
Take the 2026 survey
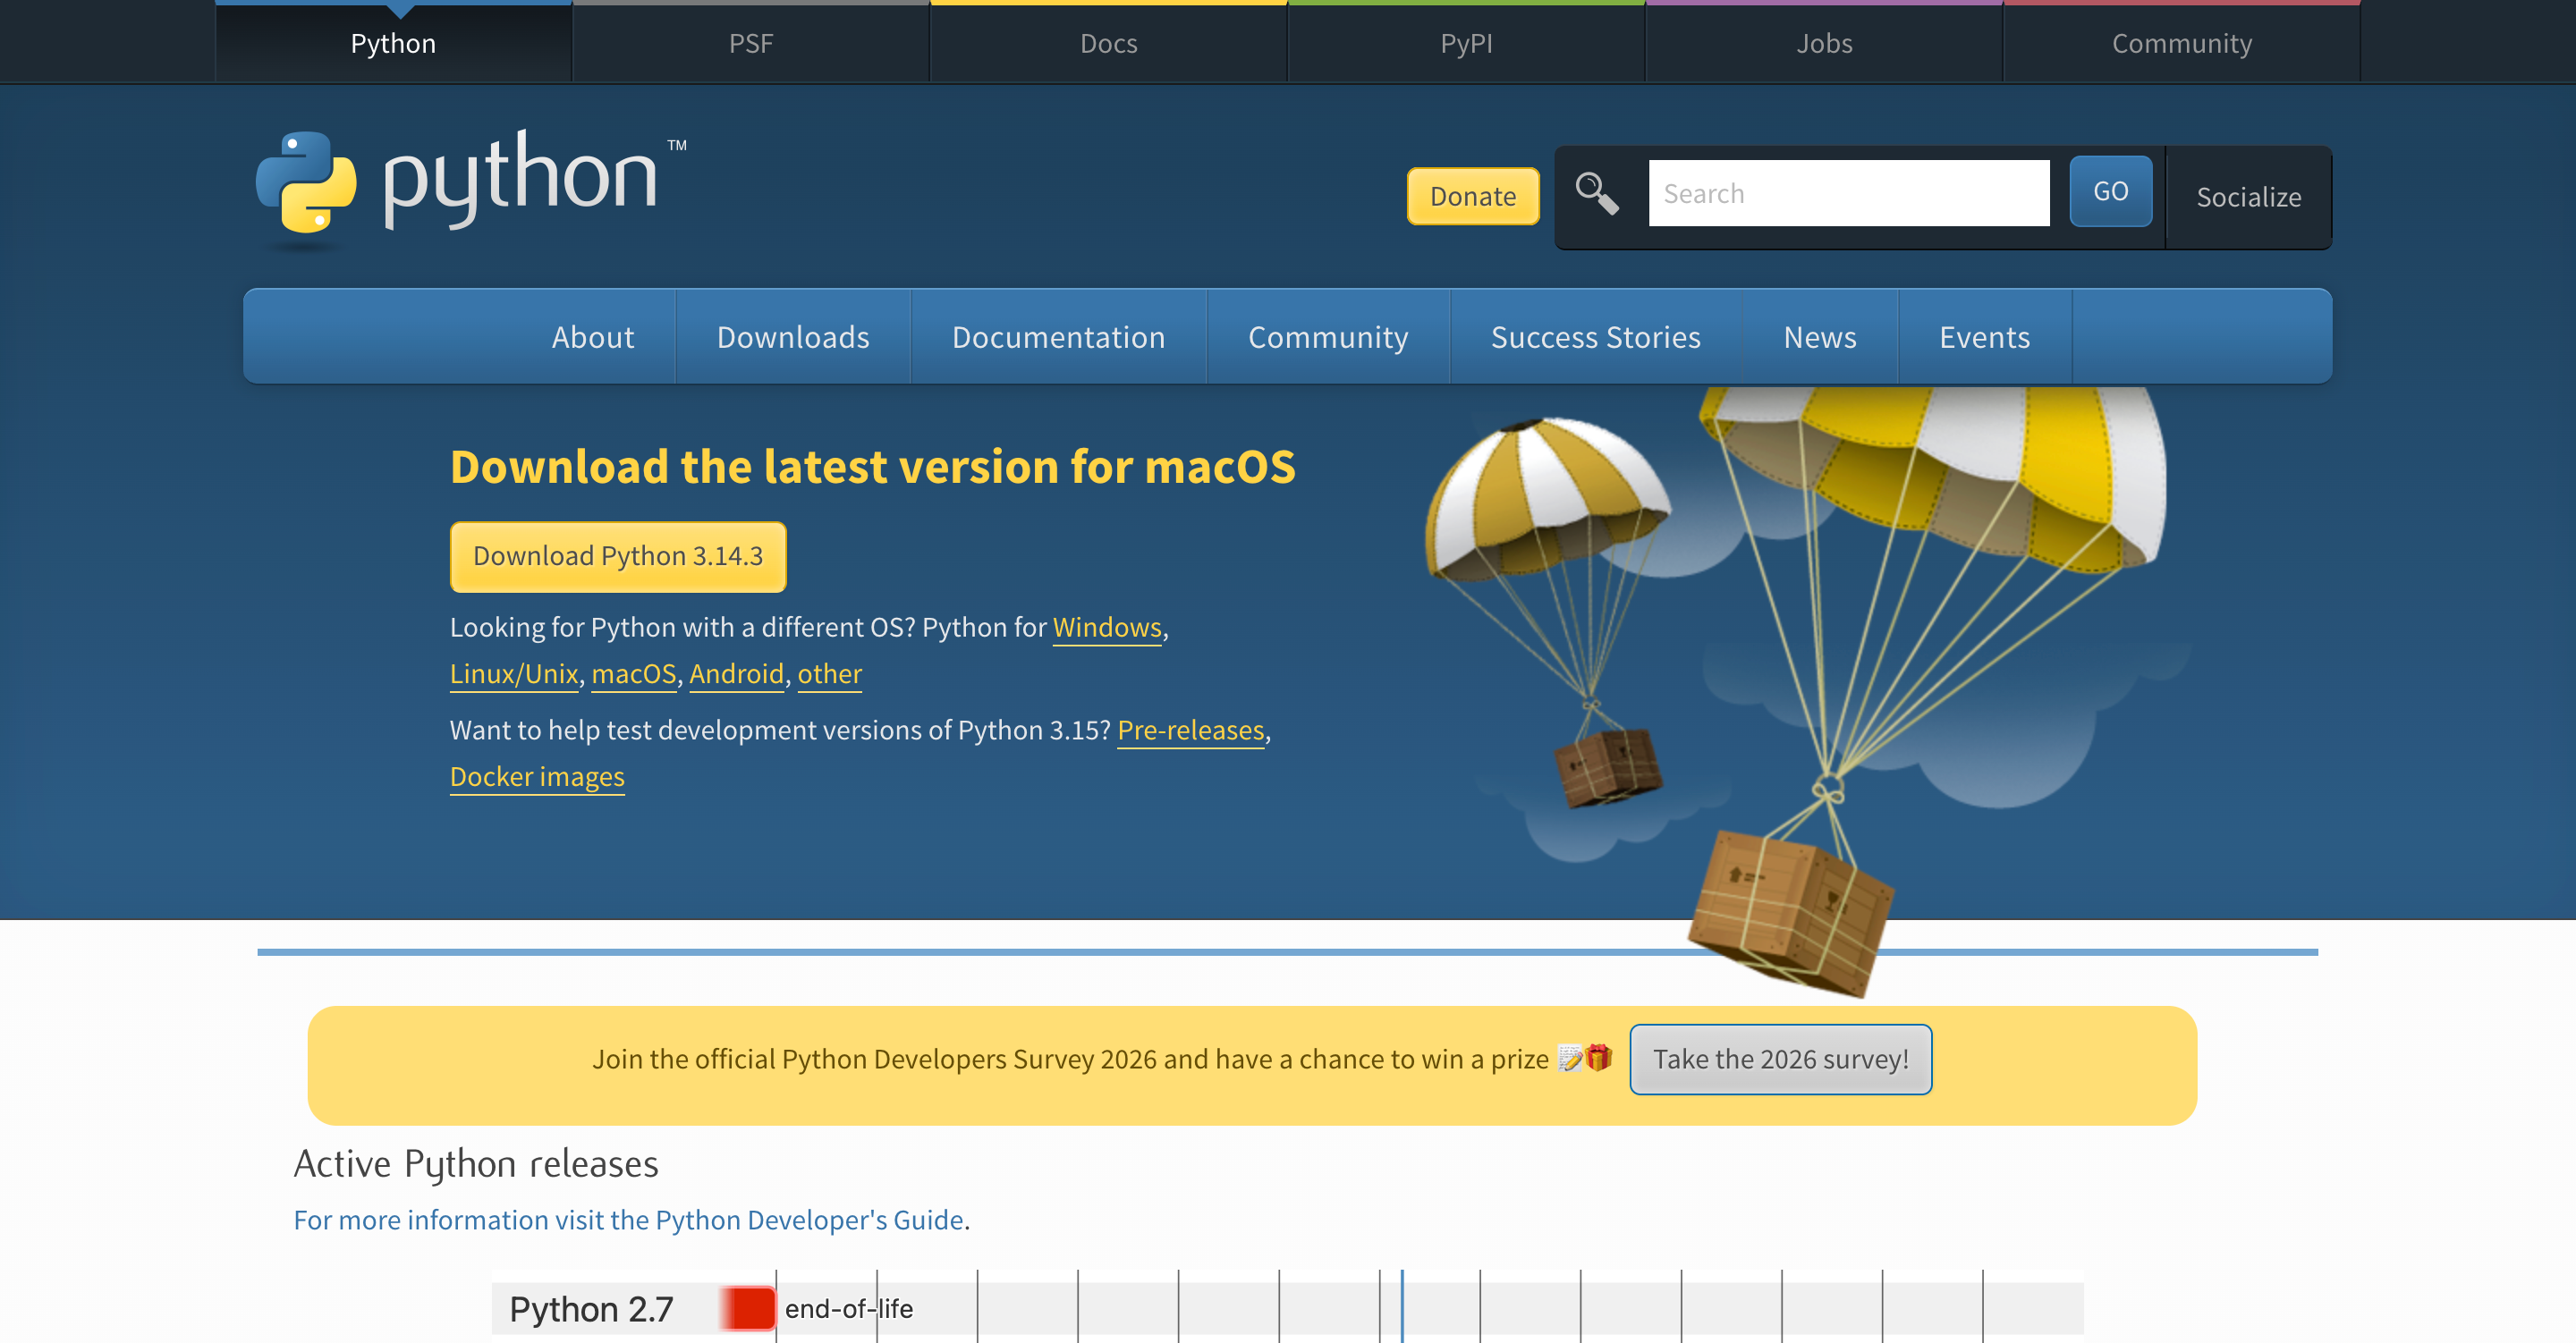(1780, 1059)
